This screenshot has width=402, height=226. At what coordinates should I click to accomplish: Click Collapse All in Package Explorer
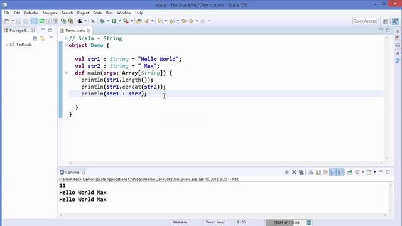coord(35,39)
